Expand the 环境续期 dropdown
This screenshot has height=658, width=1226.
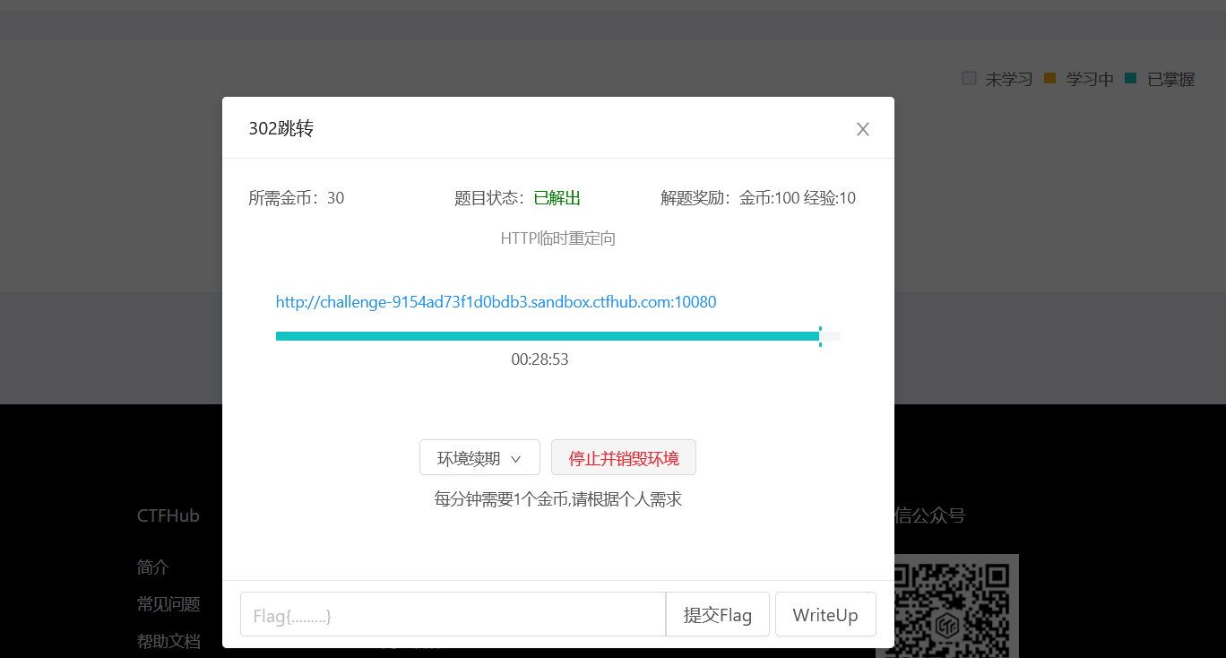pyautogui.click(x=479, y=457)
